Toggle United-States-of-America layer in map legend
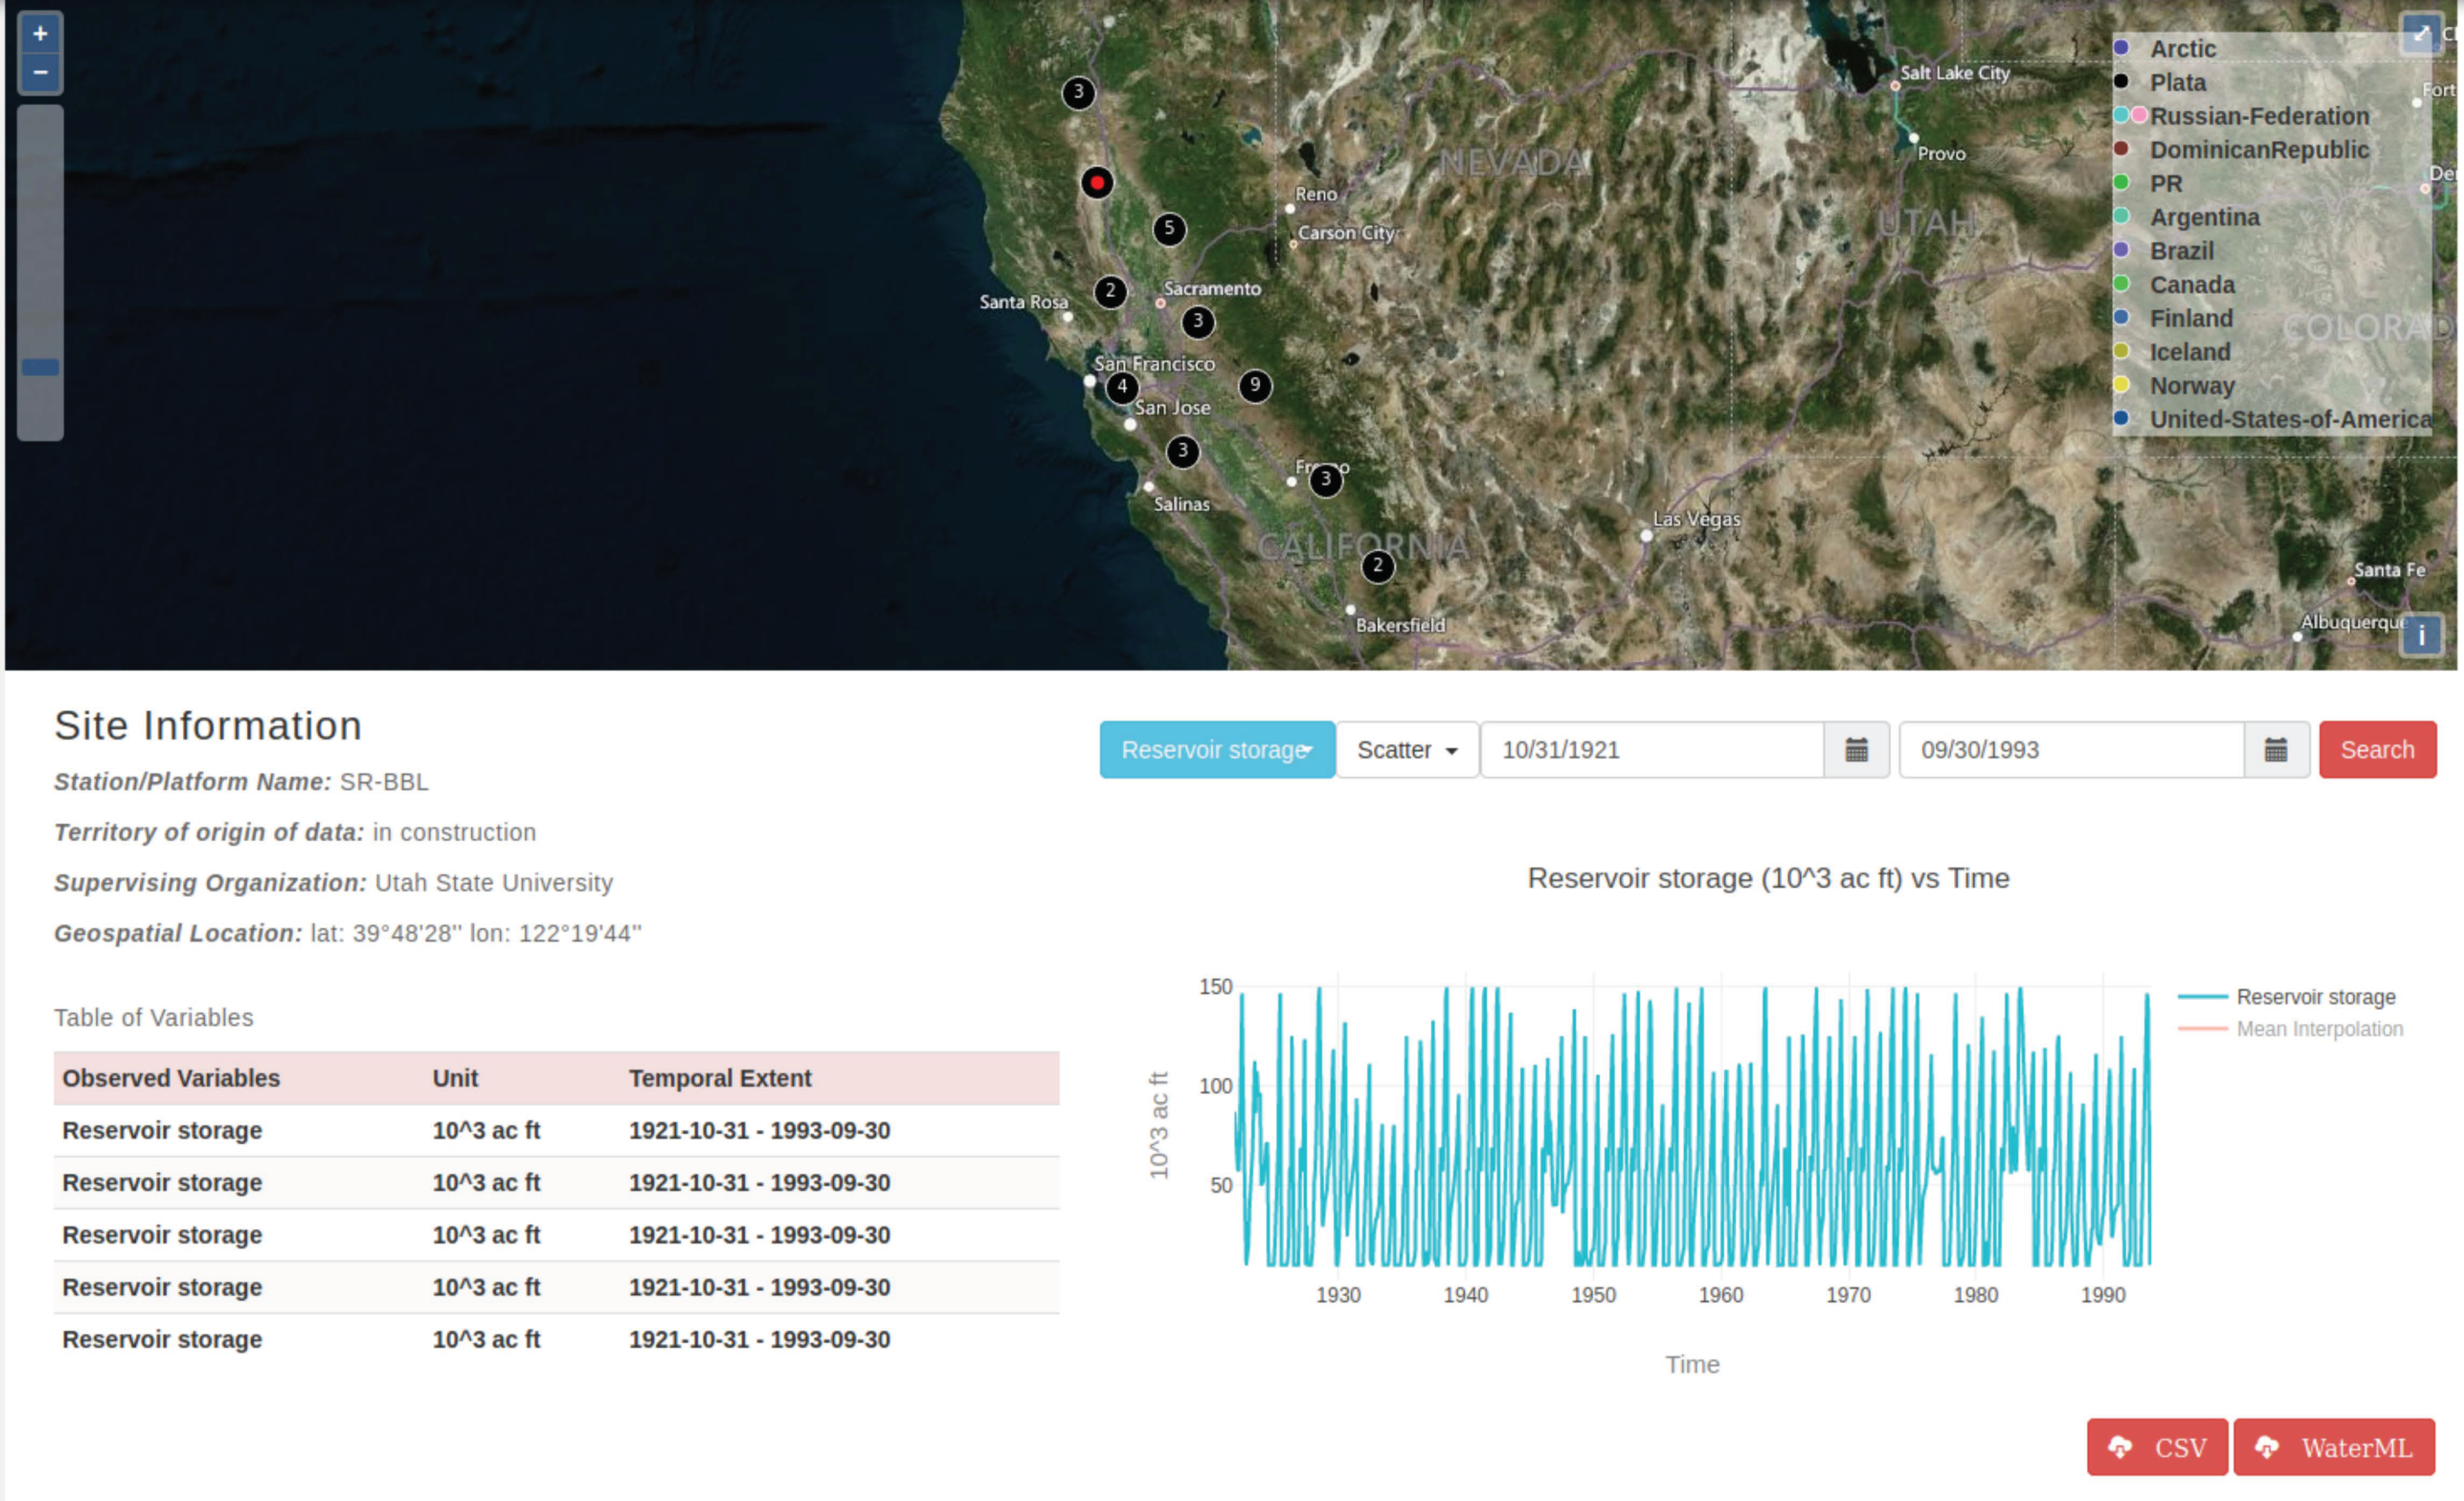This screenshot has height=1501, width=2464. 2290,420
